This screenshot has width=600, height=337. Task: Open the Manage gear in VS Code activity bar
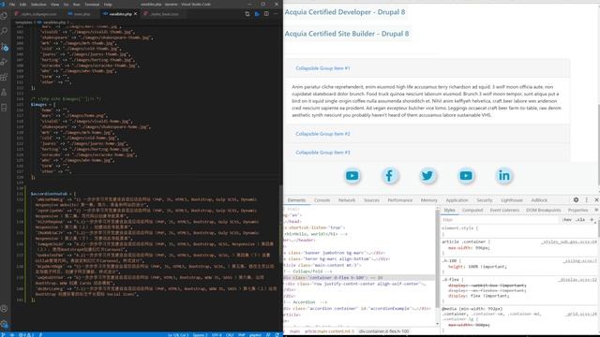4,324
